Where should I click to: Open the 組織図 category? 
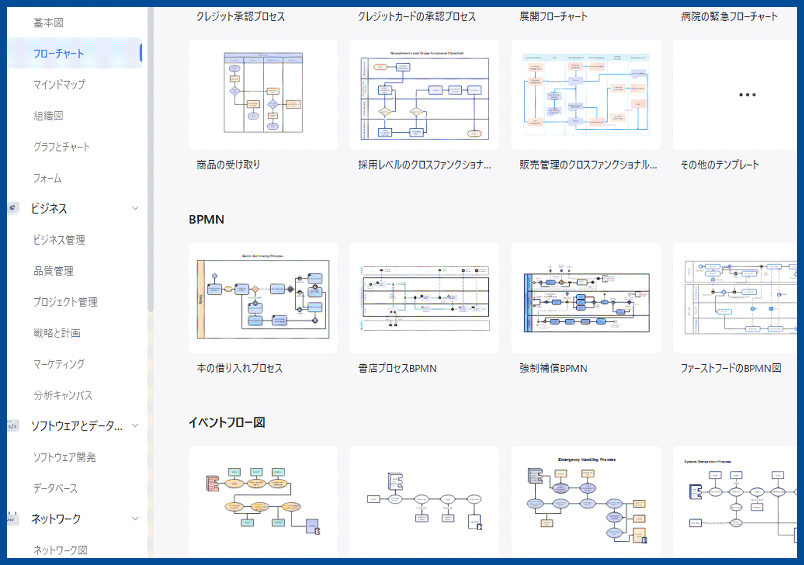click(48, 116)
